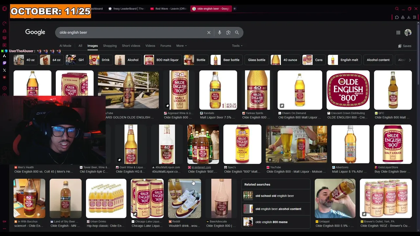The width and height of the screenshot is (420, 236).
Task: Filter images by Drink chip
Action: coord(100,60)
